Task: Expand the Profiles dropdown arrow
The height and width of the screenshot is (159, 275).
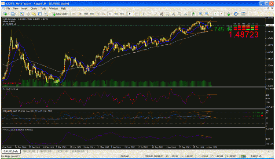Action: coord(16,14)
